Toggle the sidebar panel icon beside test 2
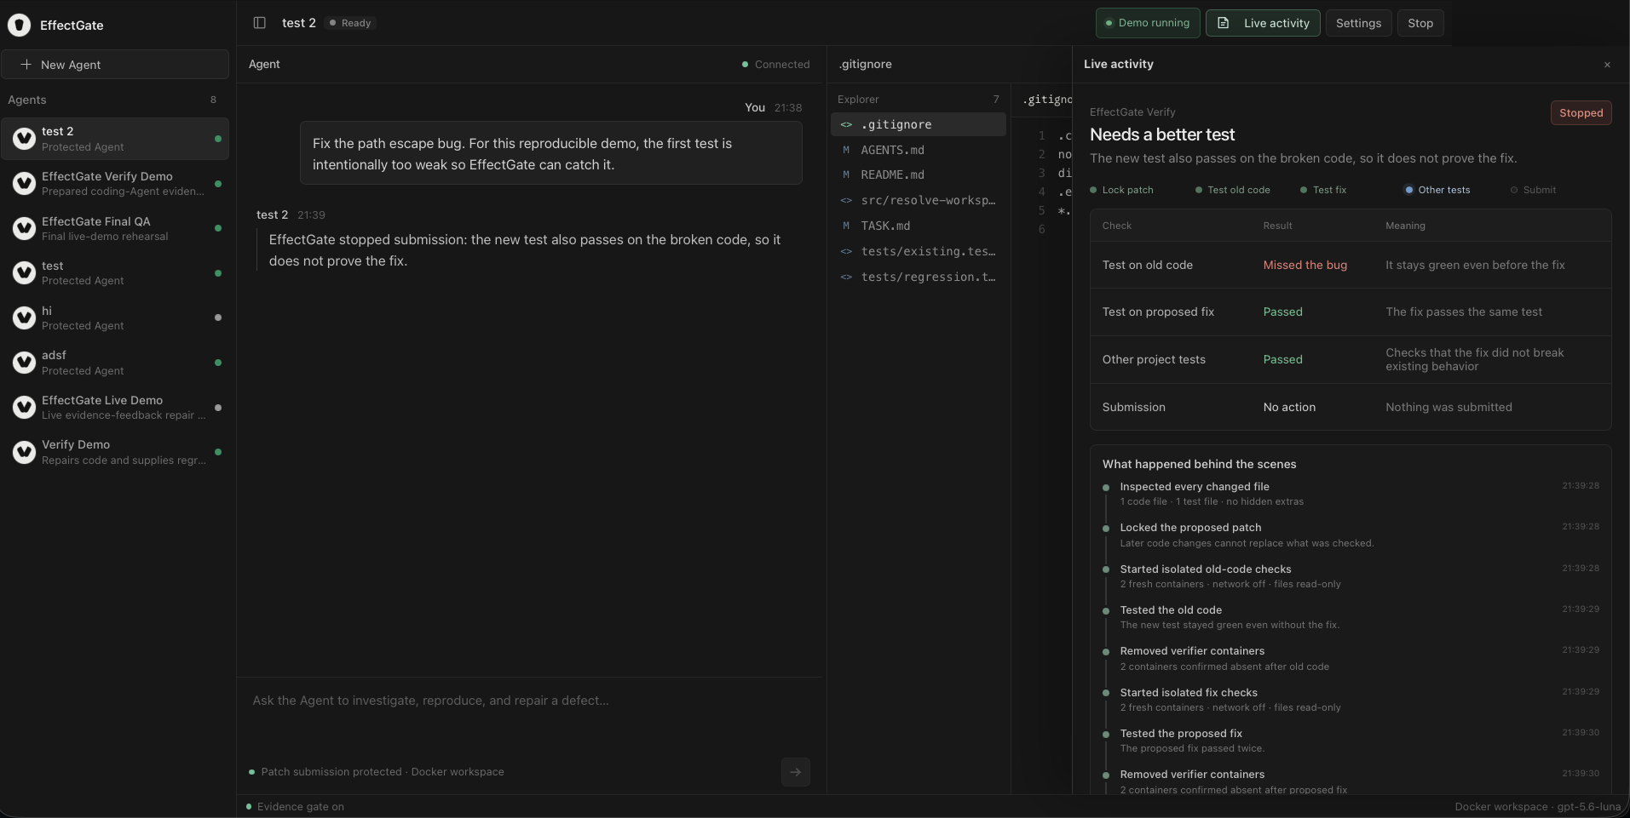 (x=260, y=23)
